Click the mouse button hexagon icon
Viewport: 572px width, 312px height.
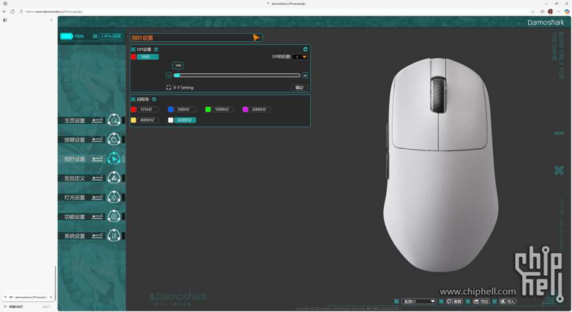pyautogui.click(x=114, y=139)
